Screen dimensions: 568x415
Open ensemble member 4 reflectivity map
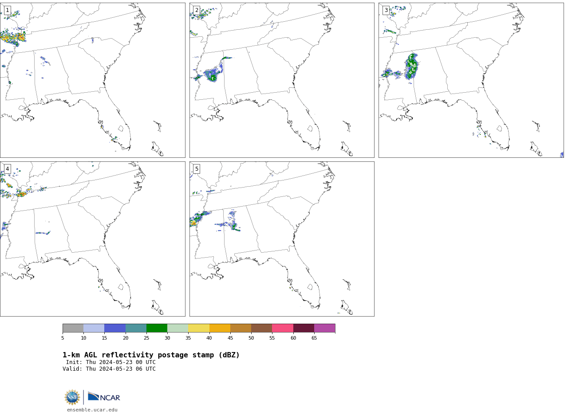[92, 239]
